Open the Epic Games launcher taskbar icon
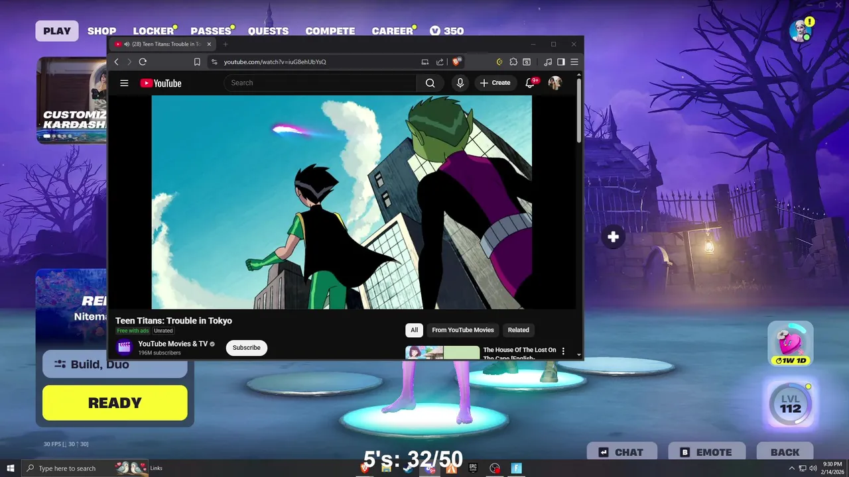The width and height of the screenshot is (849, 477). coord(473,468)
